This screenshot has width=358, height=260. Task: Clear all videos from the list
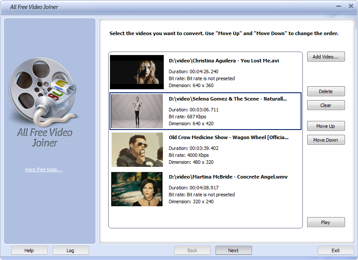point(326,105)
